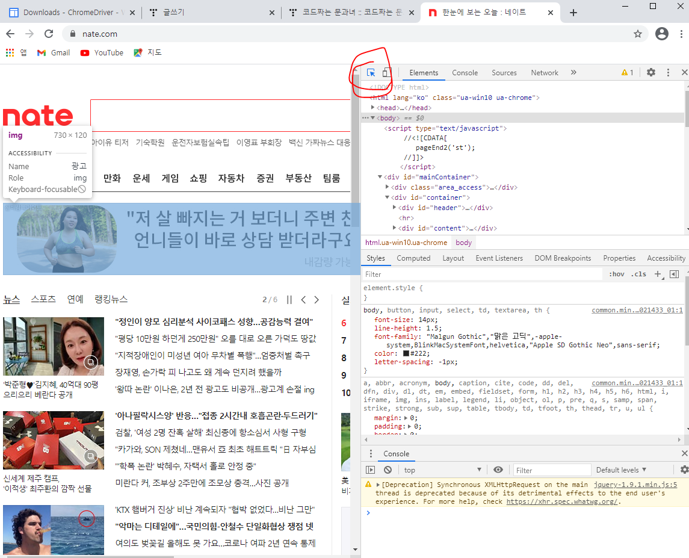Toggle the .cls classes button
Viewport: 689px width, 558px height.
coord(638,274)
